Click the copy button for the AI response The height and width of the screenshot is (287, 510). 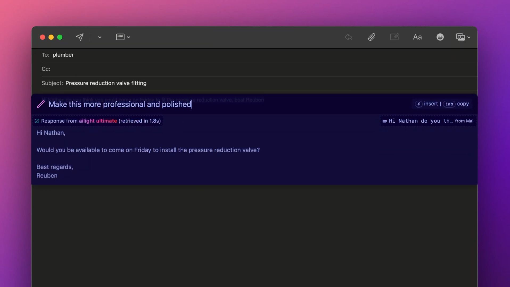click(x=463, y=104)
